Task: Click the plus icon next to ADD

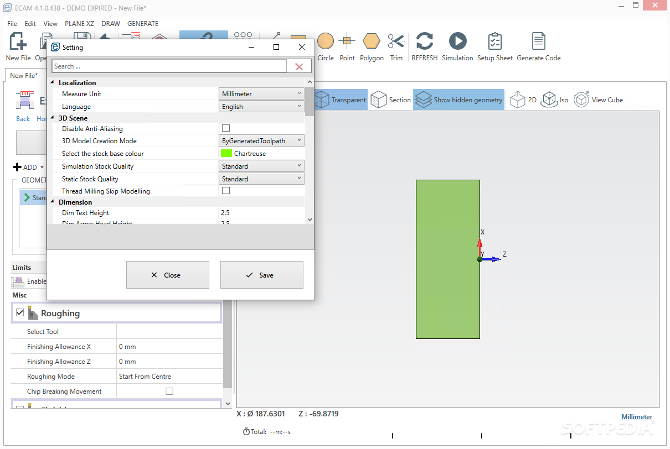Action: 17,167
